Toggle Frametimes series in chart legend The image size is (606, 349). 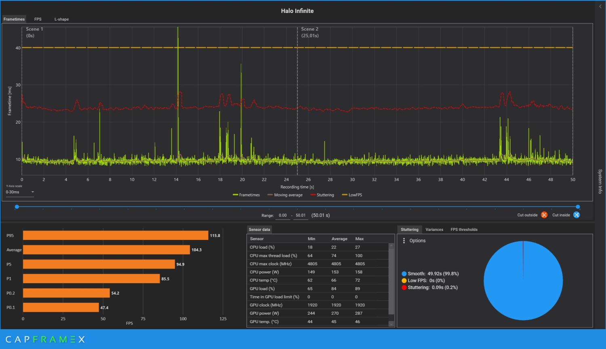pyautogui.click(x=246, y=195)
